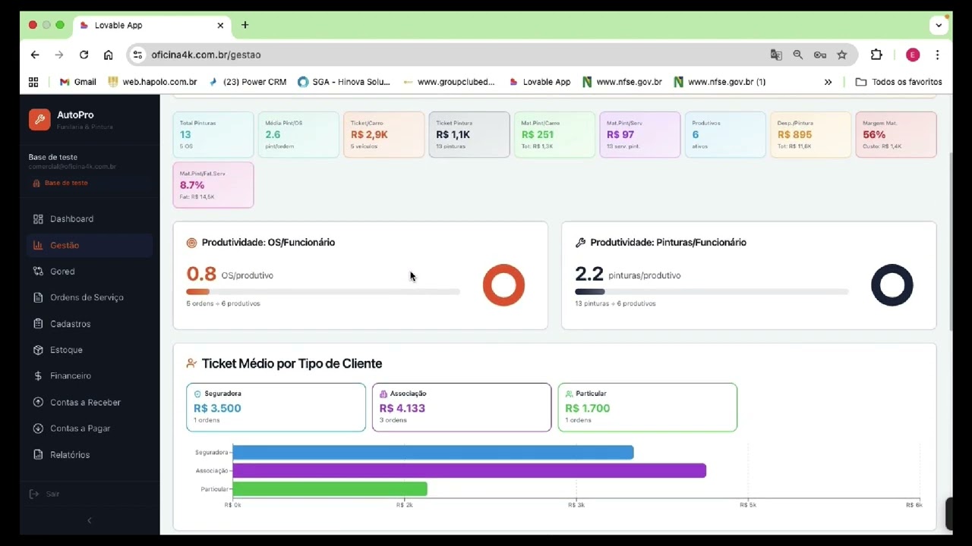Open the Chrome three-dot menu
Screen dimensions: 972x546
click(938, 55)
